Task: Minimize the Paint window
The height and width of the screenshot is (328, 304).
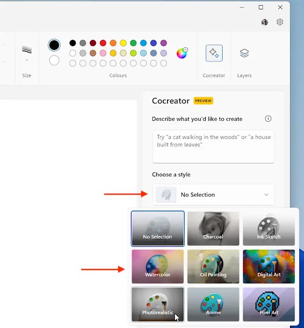Action: coord(242,7)
